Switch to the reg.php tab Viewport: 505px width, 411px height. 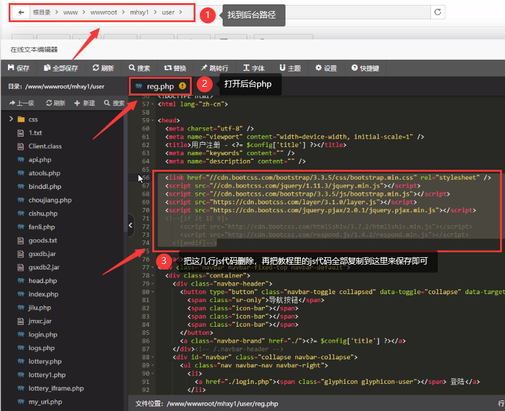click(160, 86)
